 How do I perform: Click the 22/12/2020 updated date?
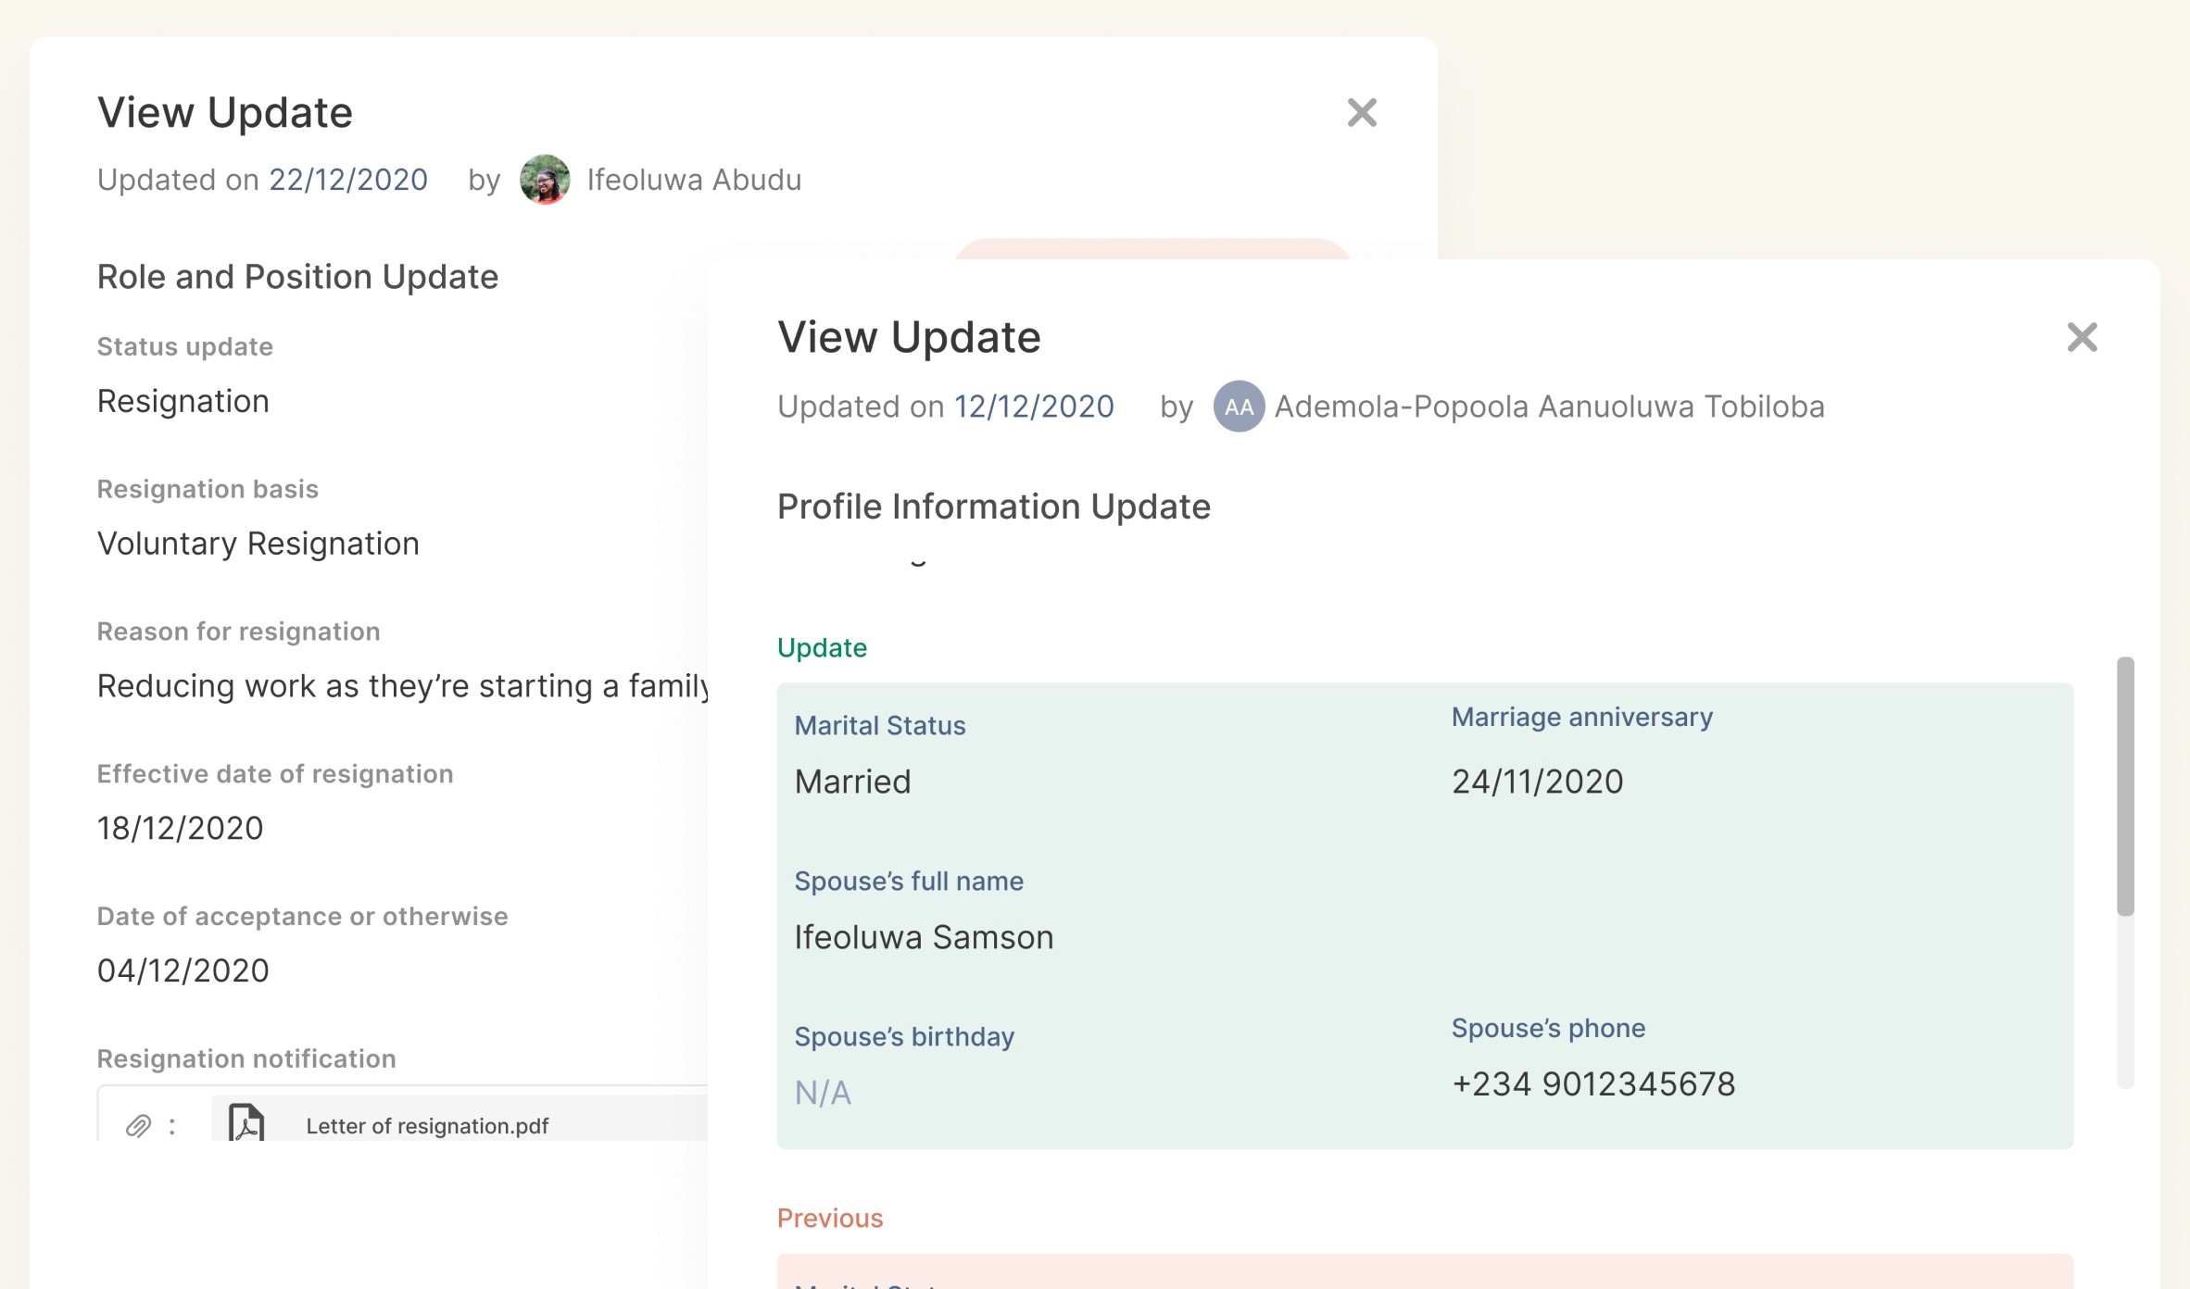point(348,180)
